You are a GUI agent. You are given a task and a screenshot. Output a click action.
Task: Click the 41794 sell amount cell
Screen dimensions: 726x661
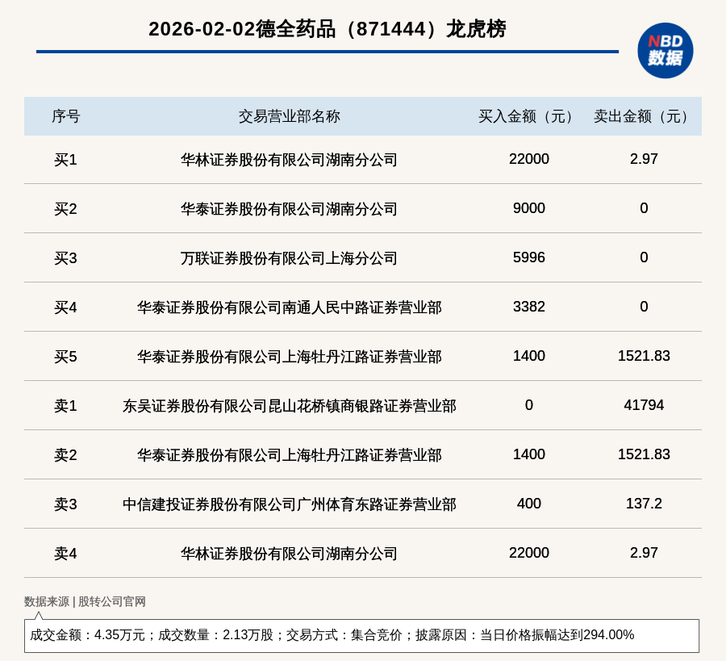(x=644, y=405)
